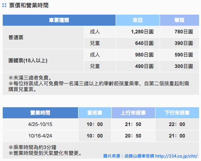The height and width of the screenshot is (161, 201).
Task: Click the 21:00 last downhill time
Action: [x=177, y=136]
